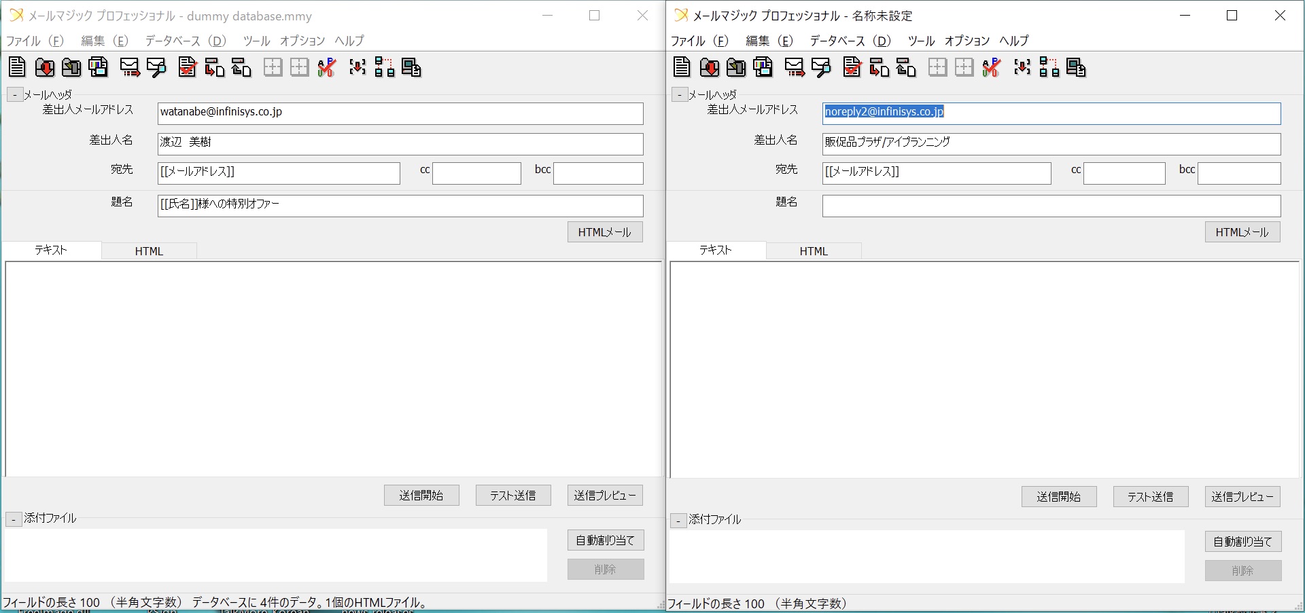Collapse メールヘッダ section in left window
The height and width of the screenshot is (613, 1305).
pyautogui.click(x=15, y=96)
